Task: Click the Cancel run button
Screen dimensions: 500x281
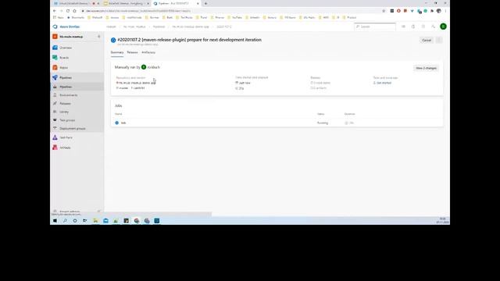Action: tap(427, 41)
